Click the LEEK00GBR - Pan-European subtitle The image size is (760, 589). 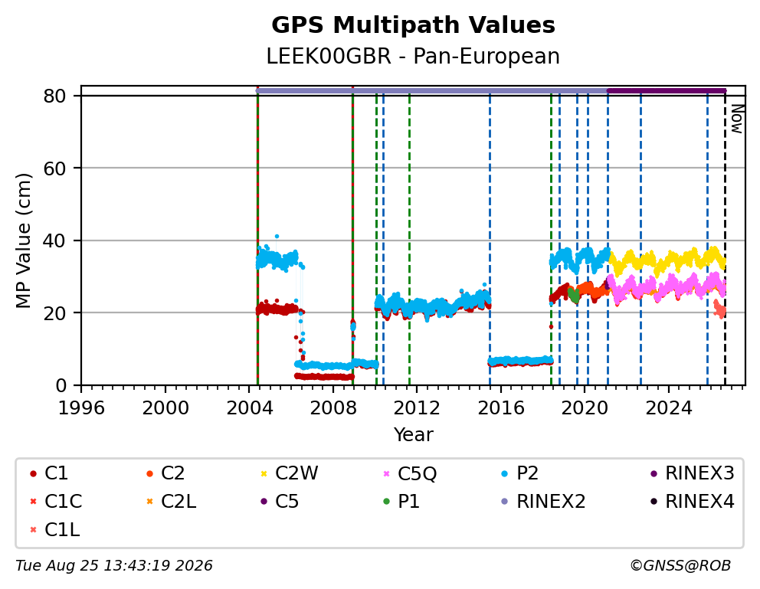[x=413, y=56]
